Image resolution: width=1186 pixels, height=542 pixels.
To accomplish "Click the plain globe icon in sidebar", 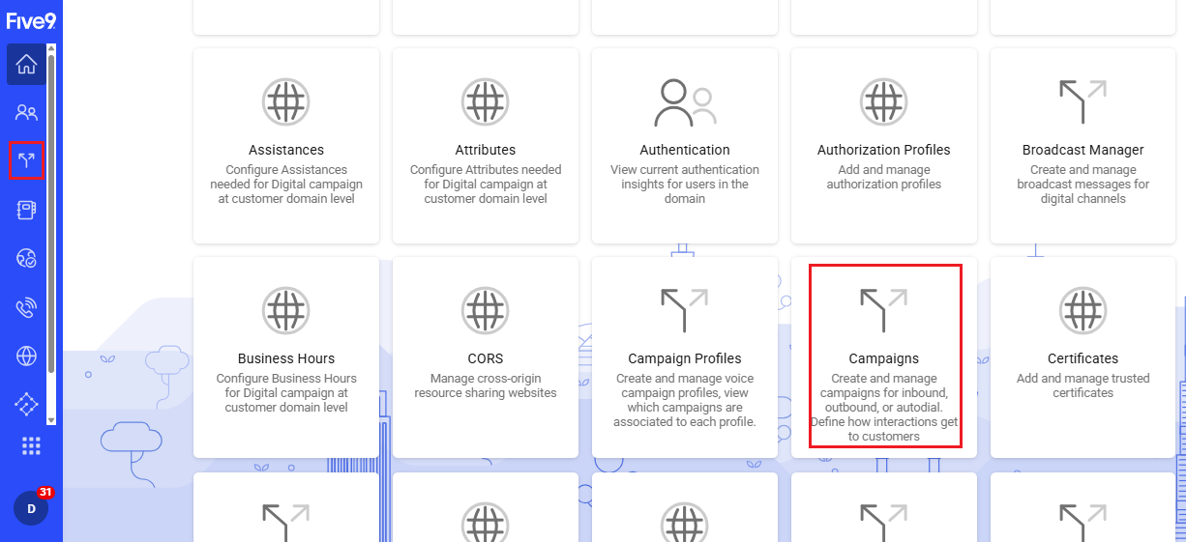I will (x=26, y=357).
